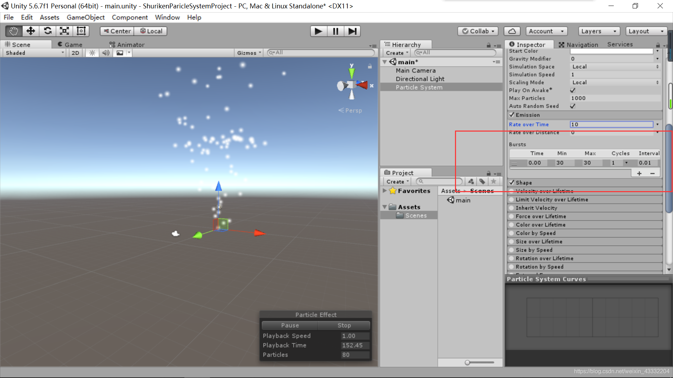This screenshot has height=378, width=673.
Task: Toggle 2D scene view mode
Action: 75,53
